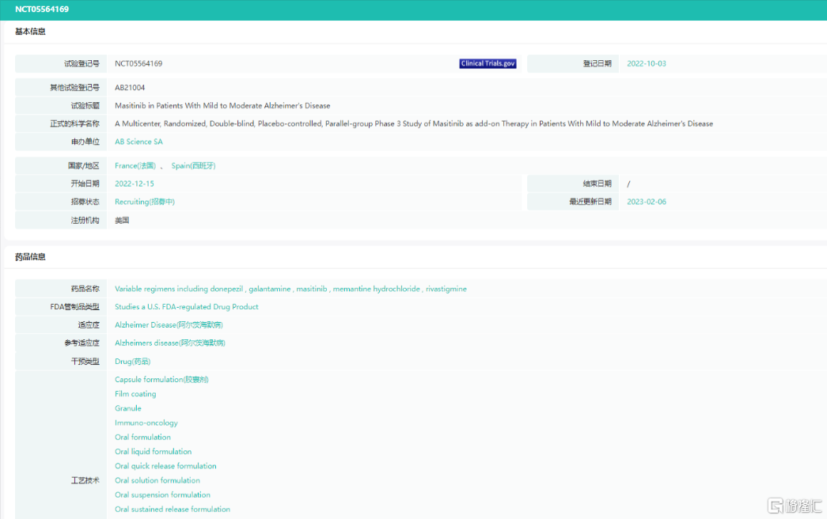Viewport: 827px width, 519px height.
Task: Open the Recruiting(招募中) status link
Action: click(145, 202)
